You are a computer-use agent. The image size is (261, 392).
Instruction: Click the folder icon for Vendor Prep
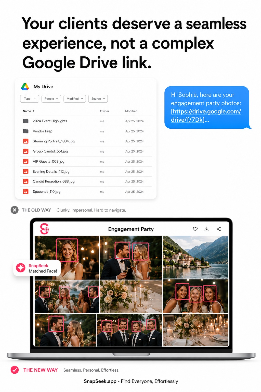point(26,131)
